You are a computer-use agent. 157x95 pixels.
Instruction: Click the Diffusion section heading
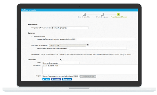[32, 60]
